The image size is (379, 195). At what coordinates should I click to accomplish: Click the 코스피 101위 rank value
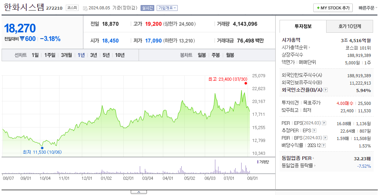[x=358, y=48]
